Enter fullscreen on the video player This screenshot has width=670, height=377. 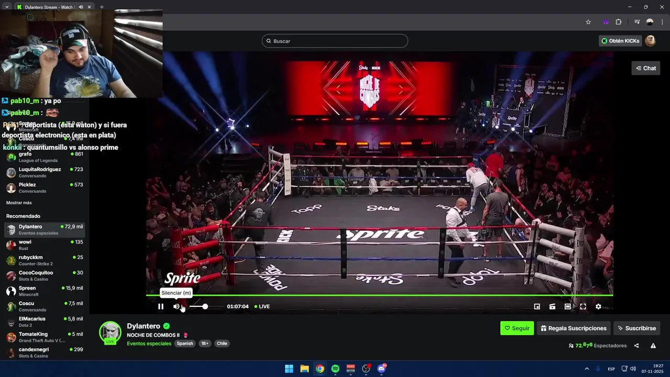583,306
